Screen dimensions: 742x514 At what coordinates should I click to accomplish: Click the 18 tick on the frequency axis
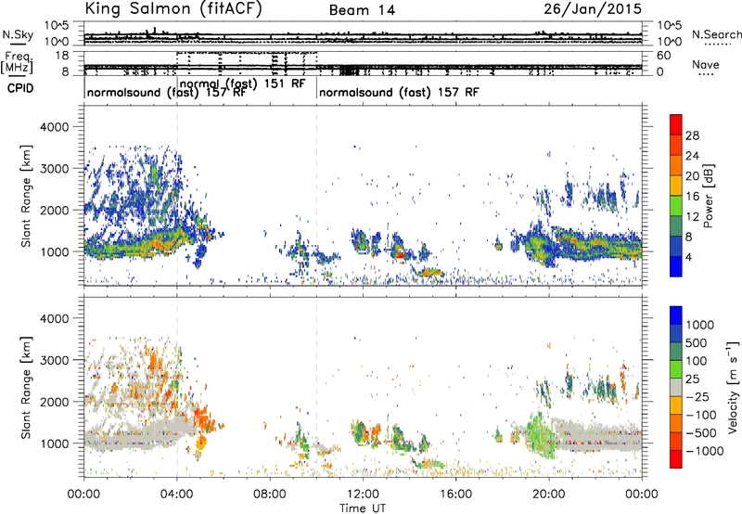[63, 56]
